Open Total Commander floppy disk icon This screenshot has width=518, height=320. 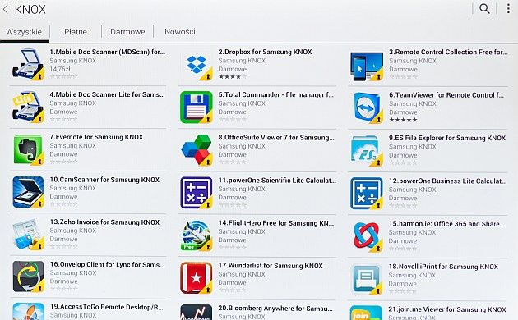coord(197,107)
